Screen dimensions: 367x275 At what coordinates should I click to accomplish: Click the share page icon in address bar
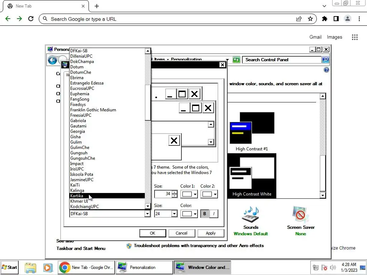click(x=299, y=19)
